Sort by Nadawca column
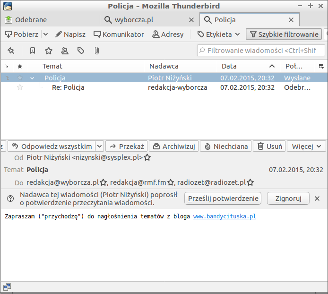This screenshot has height=294, width=328. pyautogui.click(x=164, y=66)
